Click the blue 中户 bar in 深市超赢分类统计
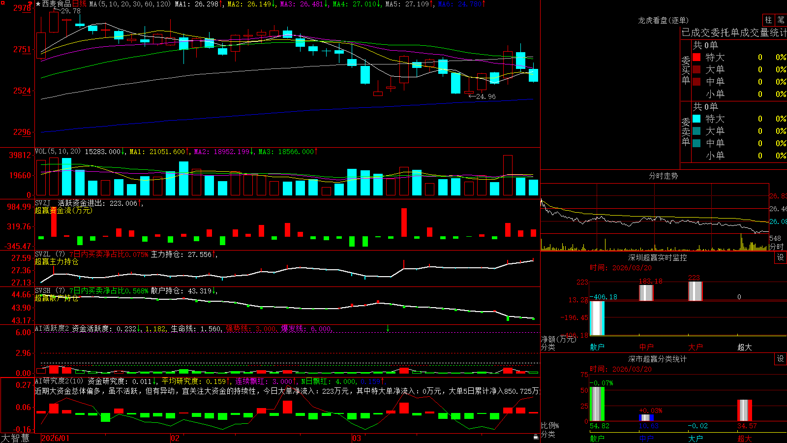 pos(646,418)
